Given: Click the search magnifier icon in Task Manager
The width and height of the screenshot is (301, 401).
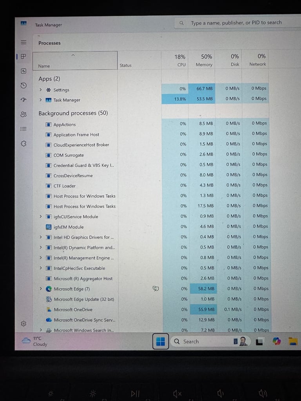Looking at the screenshot, I should coord(181,23).
